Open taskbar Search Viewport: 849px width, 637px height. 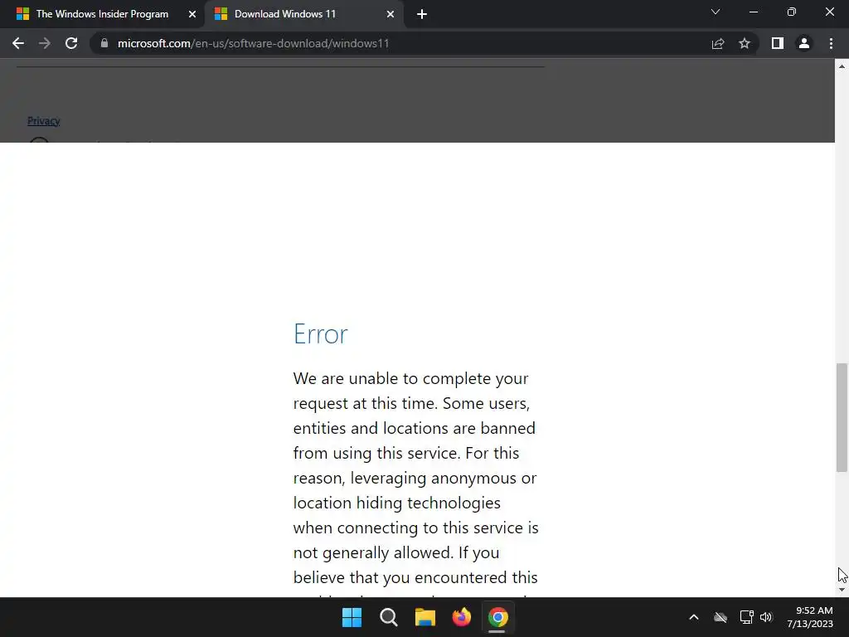click(389, 617)
